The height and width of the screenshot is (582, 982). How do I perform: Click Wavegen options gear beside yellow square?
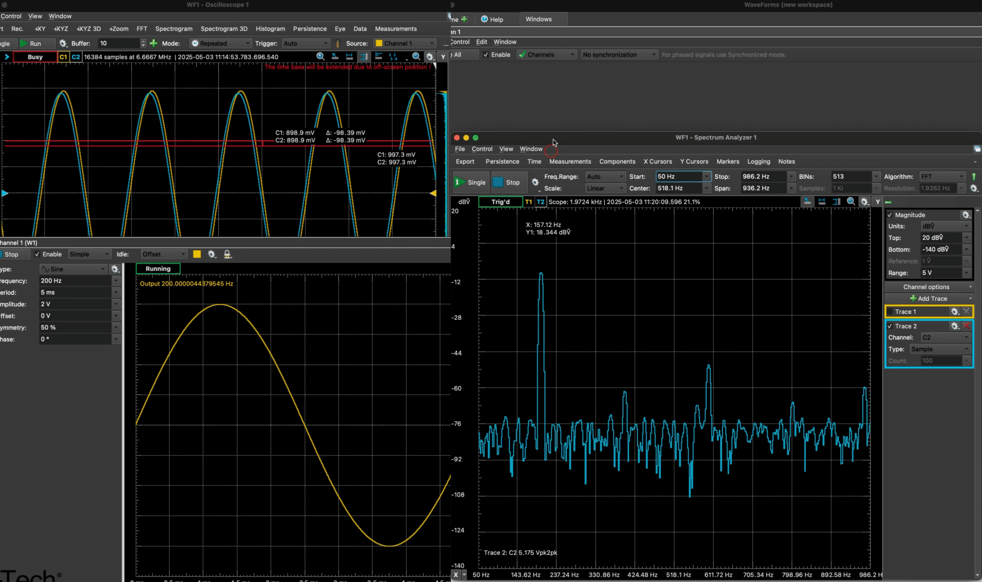pos(212,254)
